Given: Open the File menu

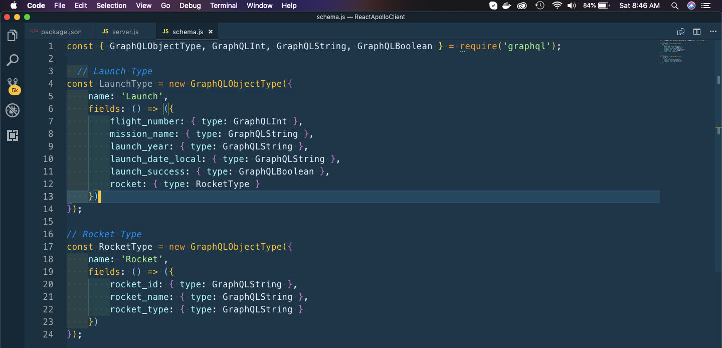Looking at the screenshot, I should pyautogui.click(x=60, y=6).
